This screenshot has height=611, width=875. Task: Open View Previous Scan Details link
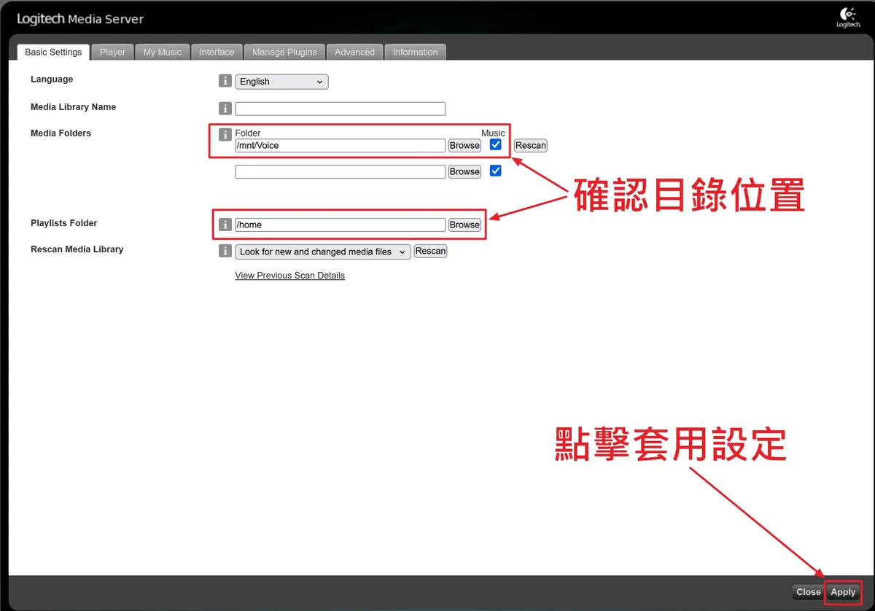[289, 276]
